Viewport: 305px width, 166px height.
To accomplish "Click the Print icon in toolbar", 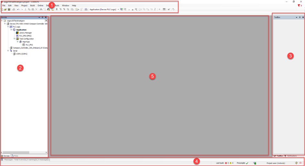I will coord(14,9).
